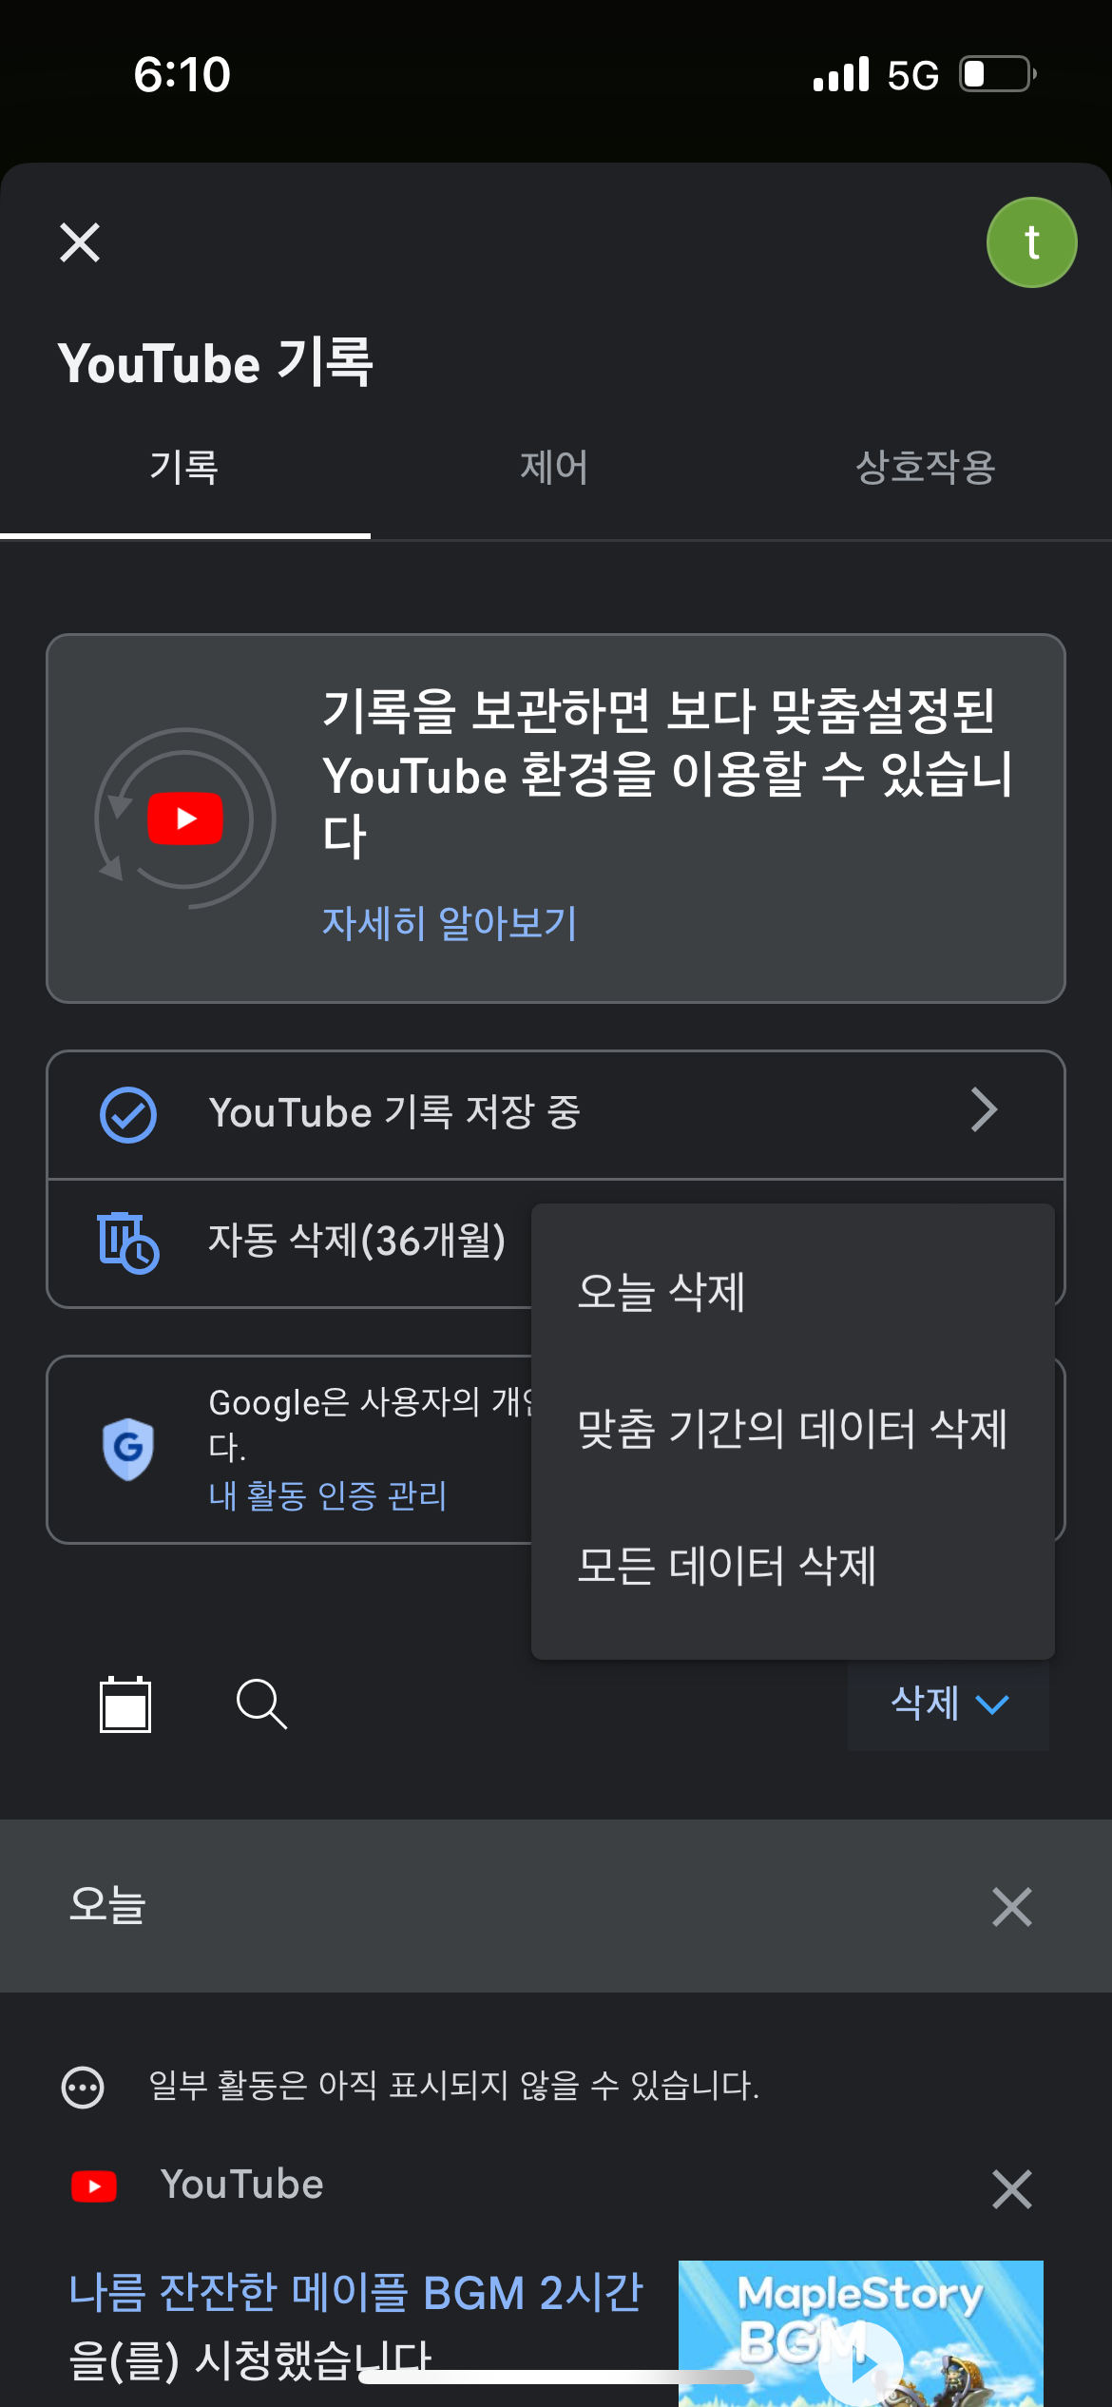Collapse the 삭제 dropdown button
Image resolution: width=1112 pixels, height=2407 pixels.
[949, 1704]
